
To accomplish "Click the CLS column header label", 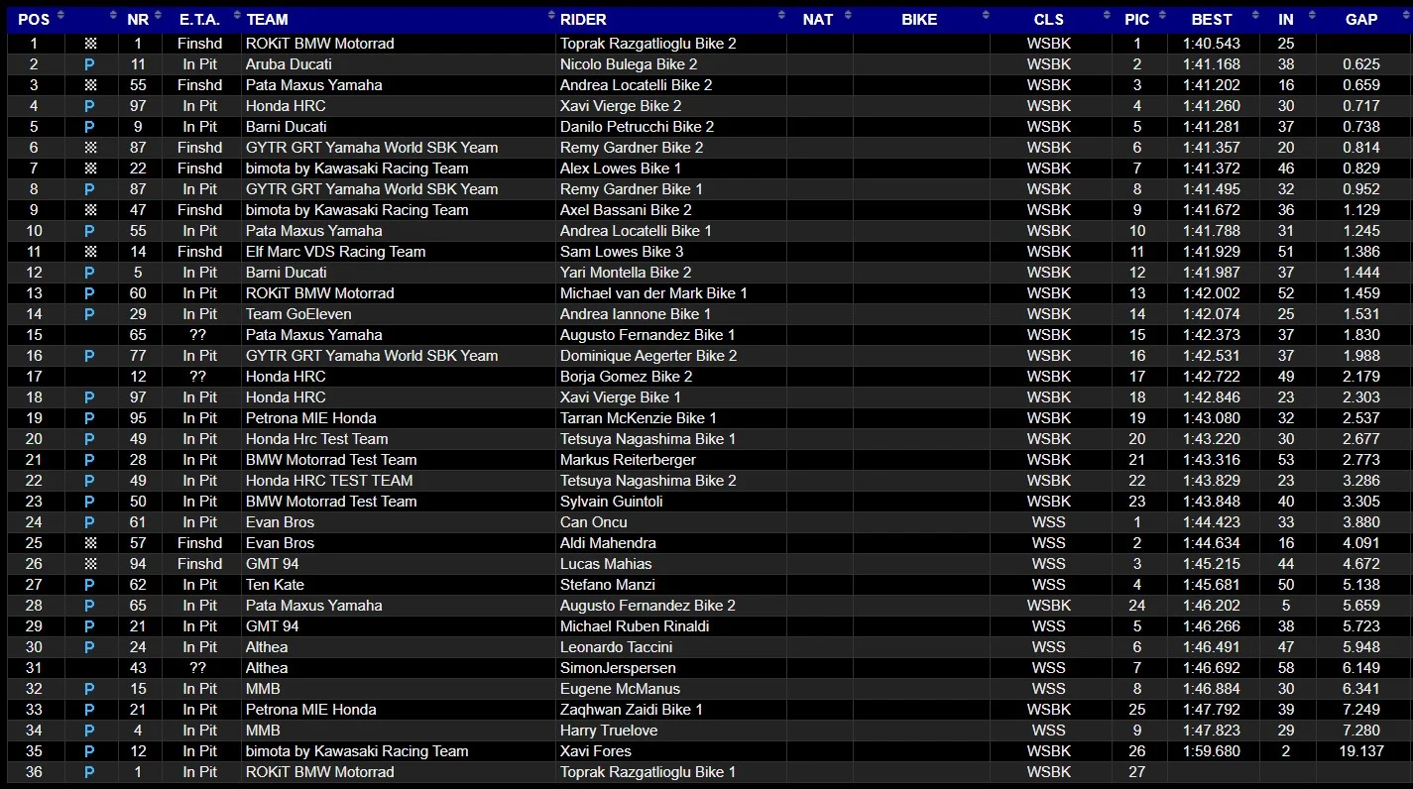I will (1048, 19).
